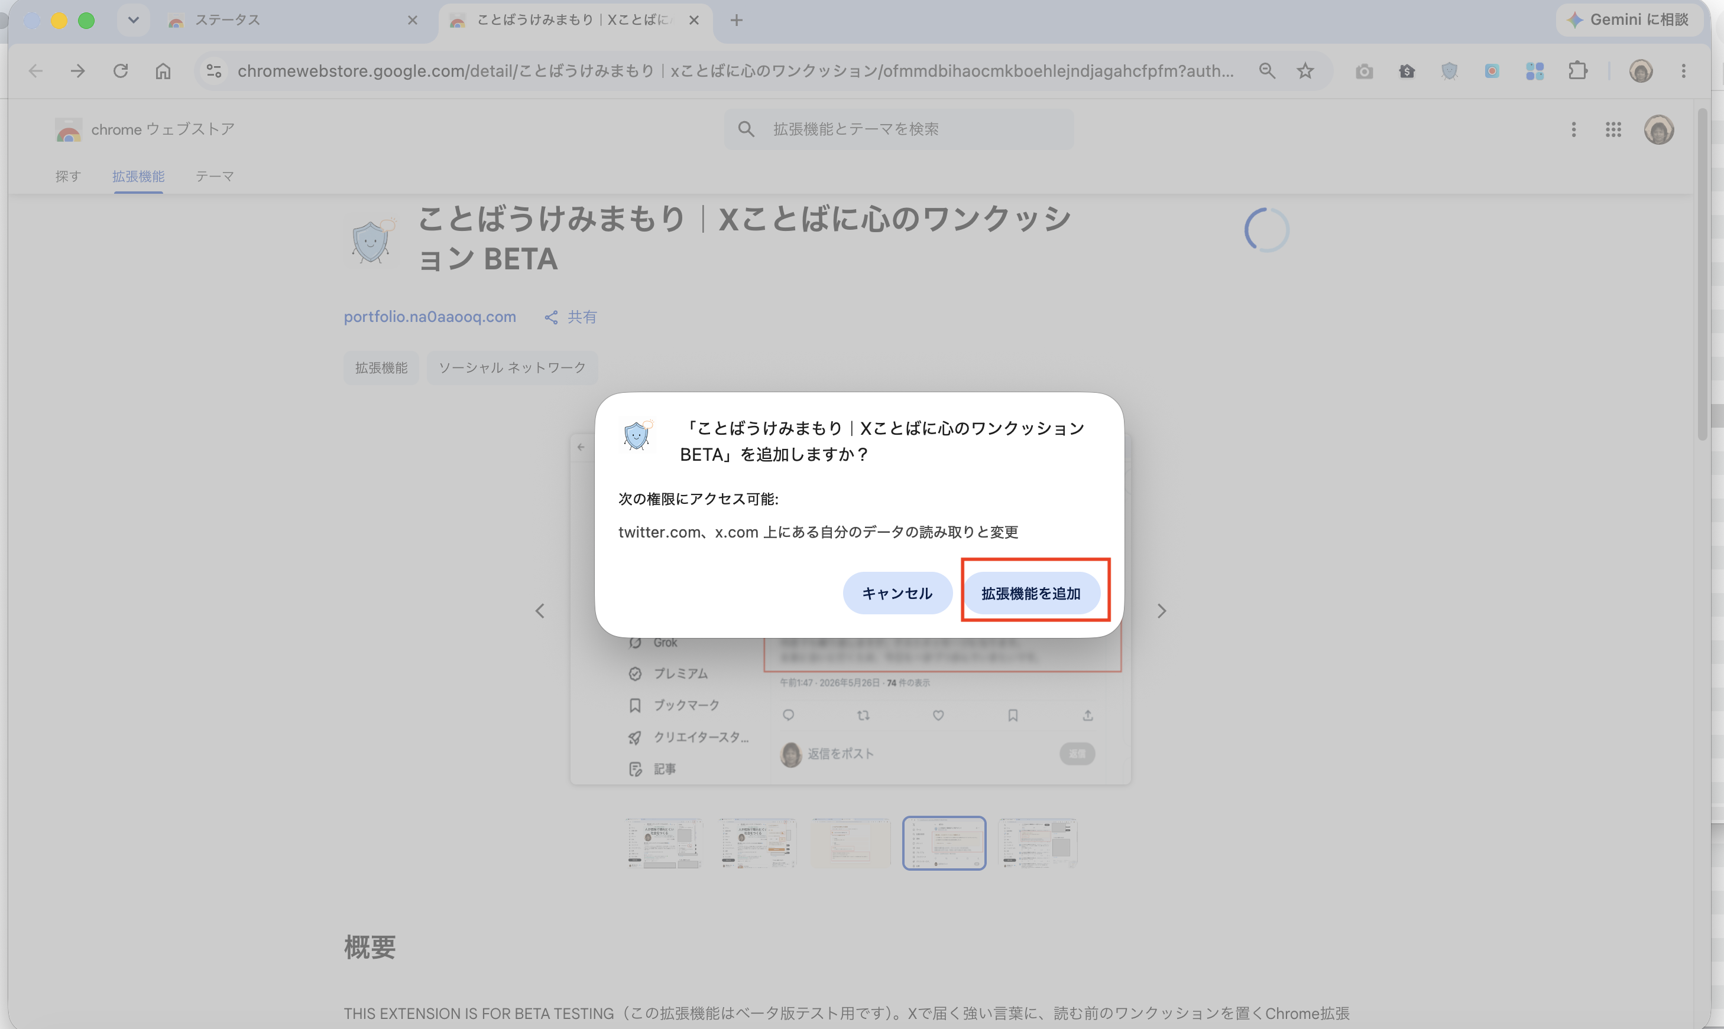Click the 拡張機能 category chip
The height and width of the screenshot is (1029, 1724).
point(381,367)
